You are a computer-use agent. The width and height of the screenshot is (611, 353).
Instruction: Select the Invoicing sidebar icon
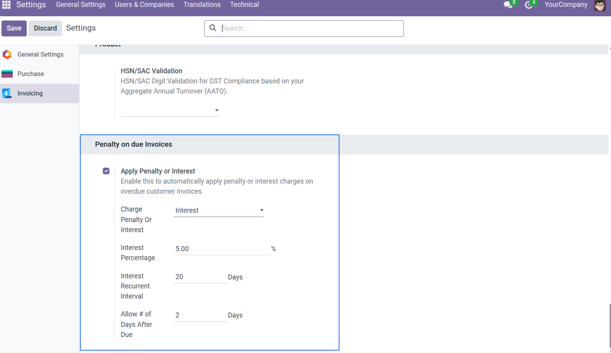tap(7, 93)
